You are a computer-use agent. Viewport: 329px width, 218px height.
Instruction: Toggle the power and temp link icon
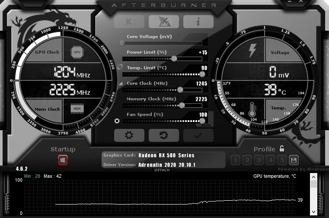tap(120, 67)
